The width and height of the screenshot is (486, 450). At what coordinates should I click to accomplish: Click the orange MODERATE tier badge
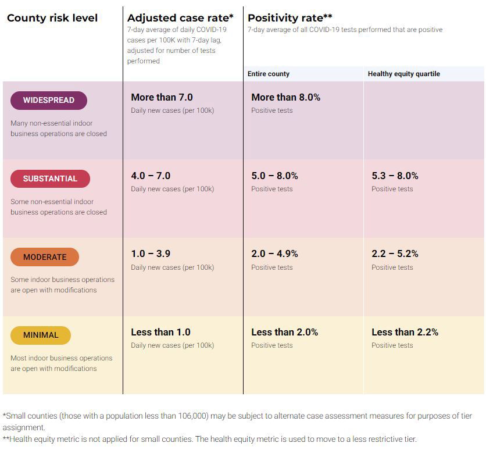[x=45, y=257]
